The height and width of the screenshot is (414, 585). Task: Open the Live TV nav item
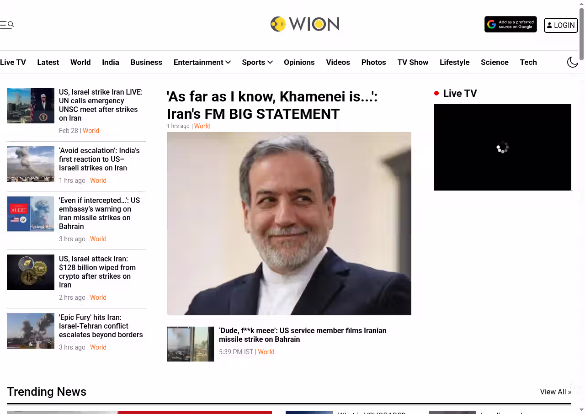point(13,62)
